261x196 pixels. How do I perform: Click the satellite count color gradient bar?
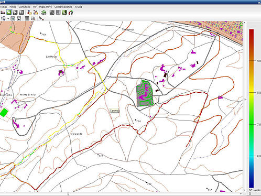point(251,108)
